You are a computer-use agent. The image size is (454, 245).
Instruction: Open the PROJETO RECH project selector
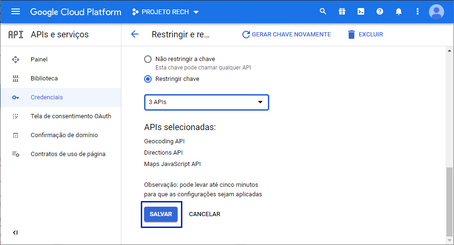click(x=165, y=12)
